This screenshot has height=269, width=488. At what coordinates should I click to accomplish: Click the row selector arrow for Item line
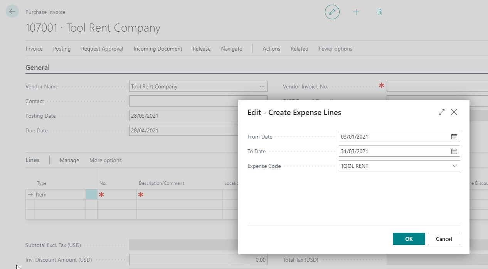[x=30, y=195]
